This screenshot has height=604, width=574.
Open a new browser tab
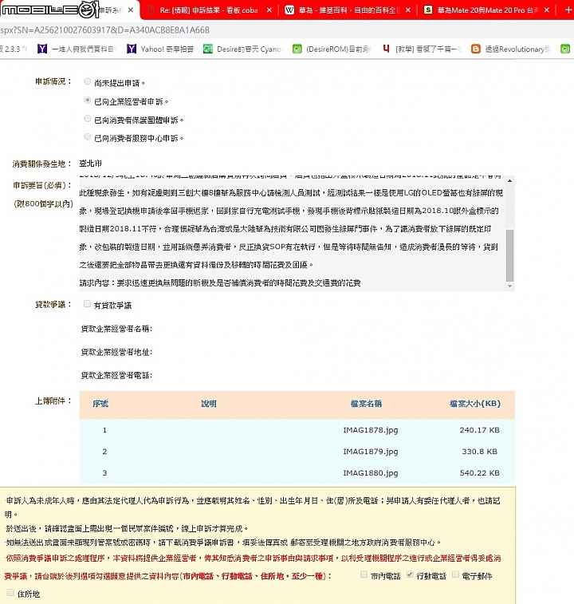point(568,10)
